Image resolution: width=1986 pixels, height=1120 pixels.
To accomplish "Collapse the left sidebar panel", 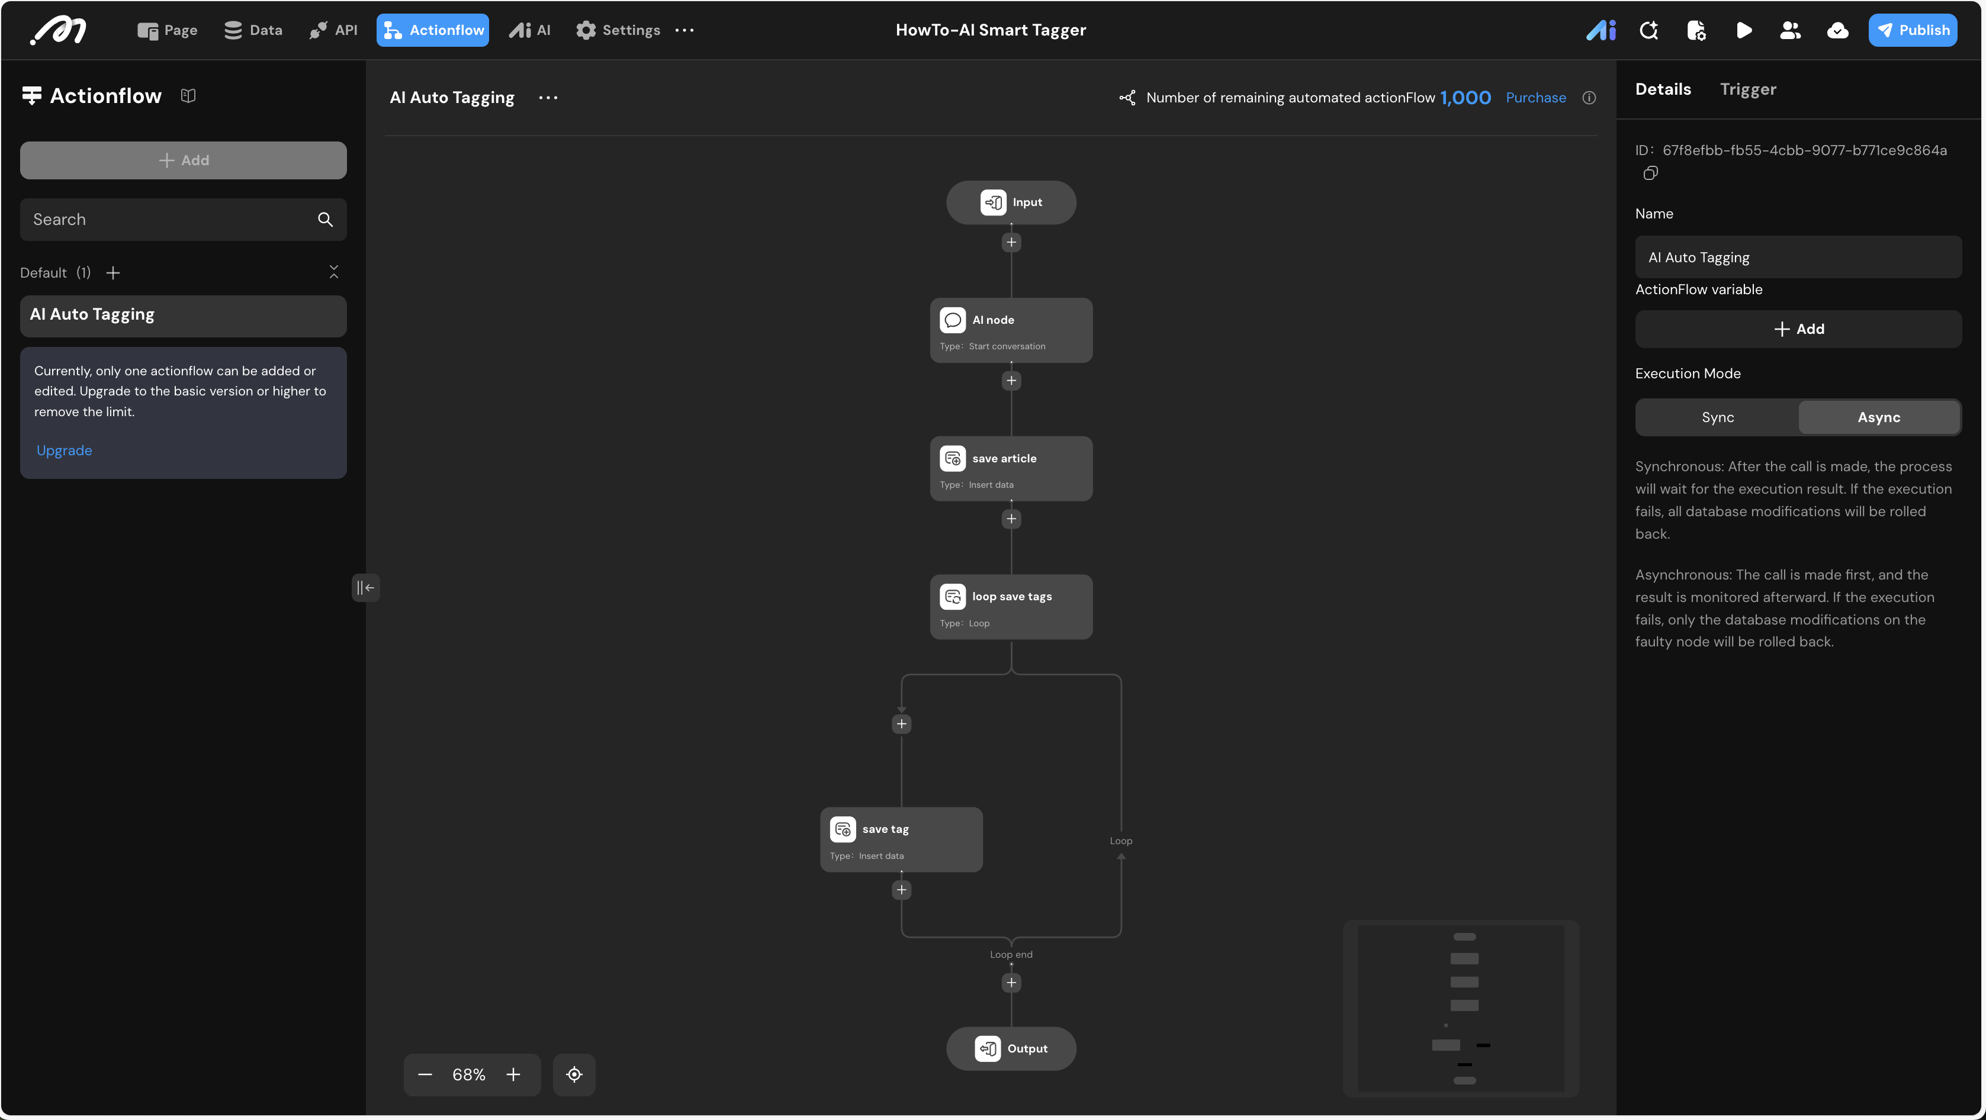I will click(x=365, y=588).
